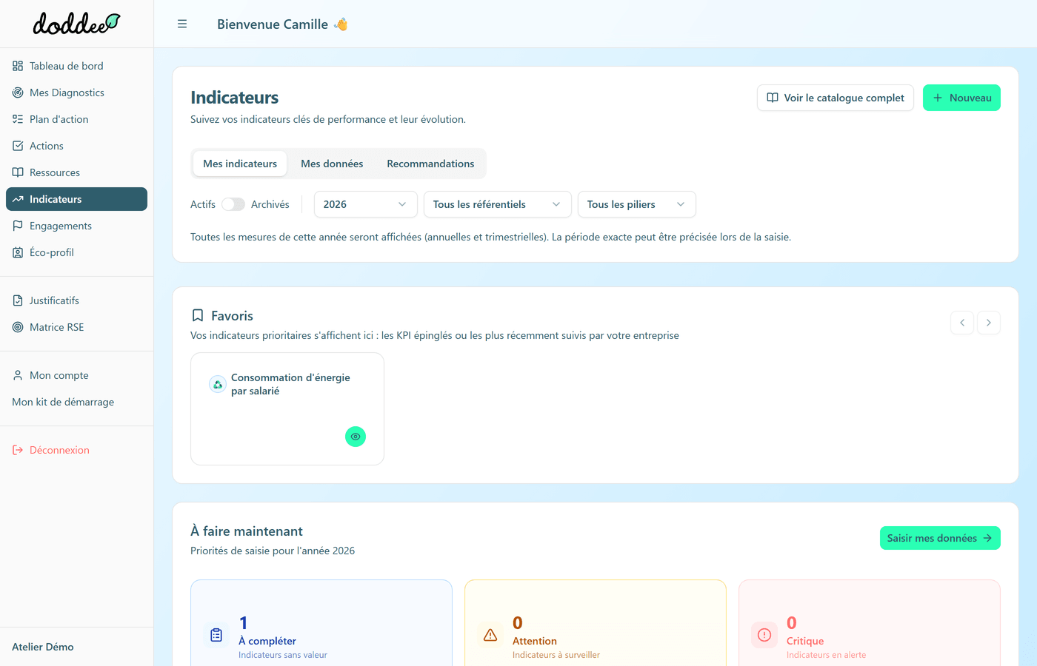
Task: Create a new indicator with Nouveau
Action: pos(961,98)
